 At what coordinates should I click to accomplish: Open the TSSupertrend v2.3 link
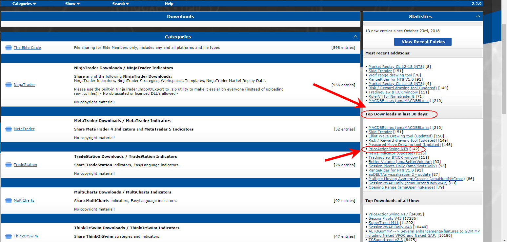click(x=386, y=240)
